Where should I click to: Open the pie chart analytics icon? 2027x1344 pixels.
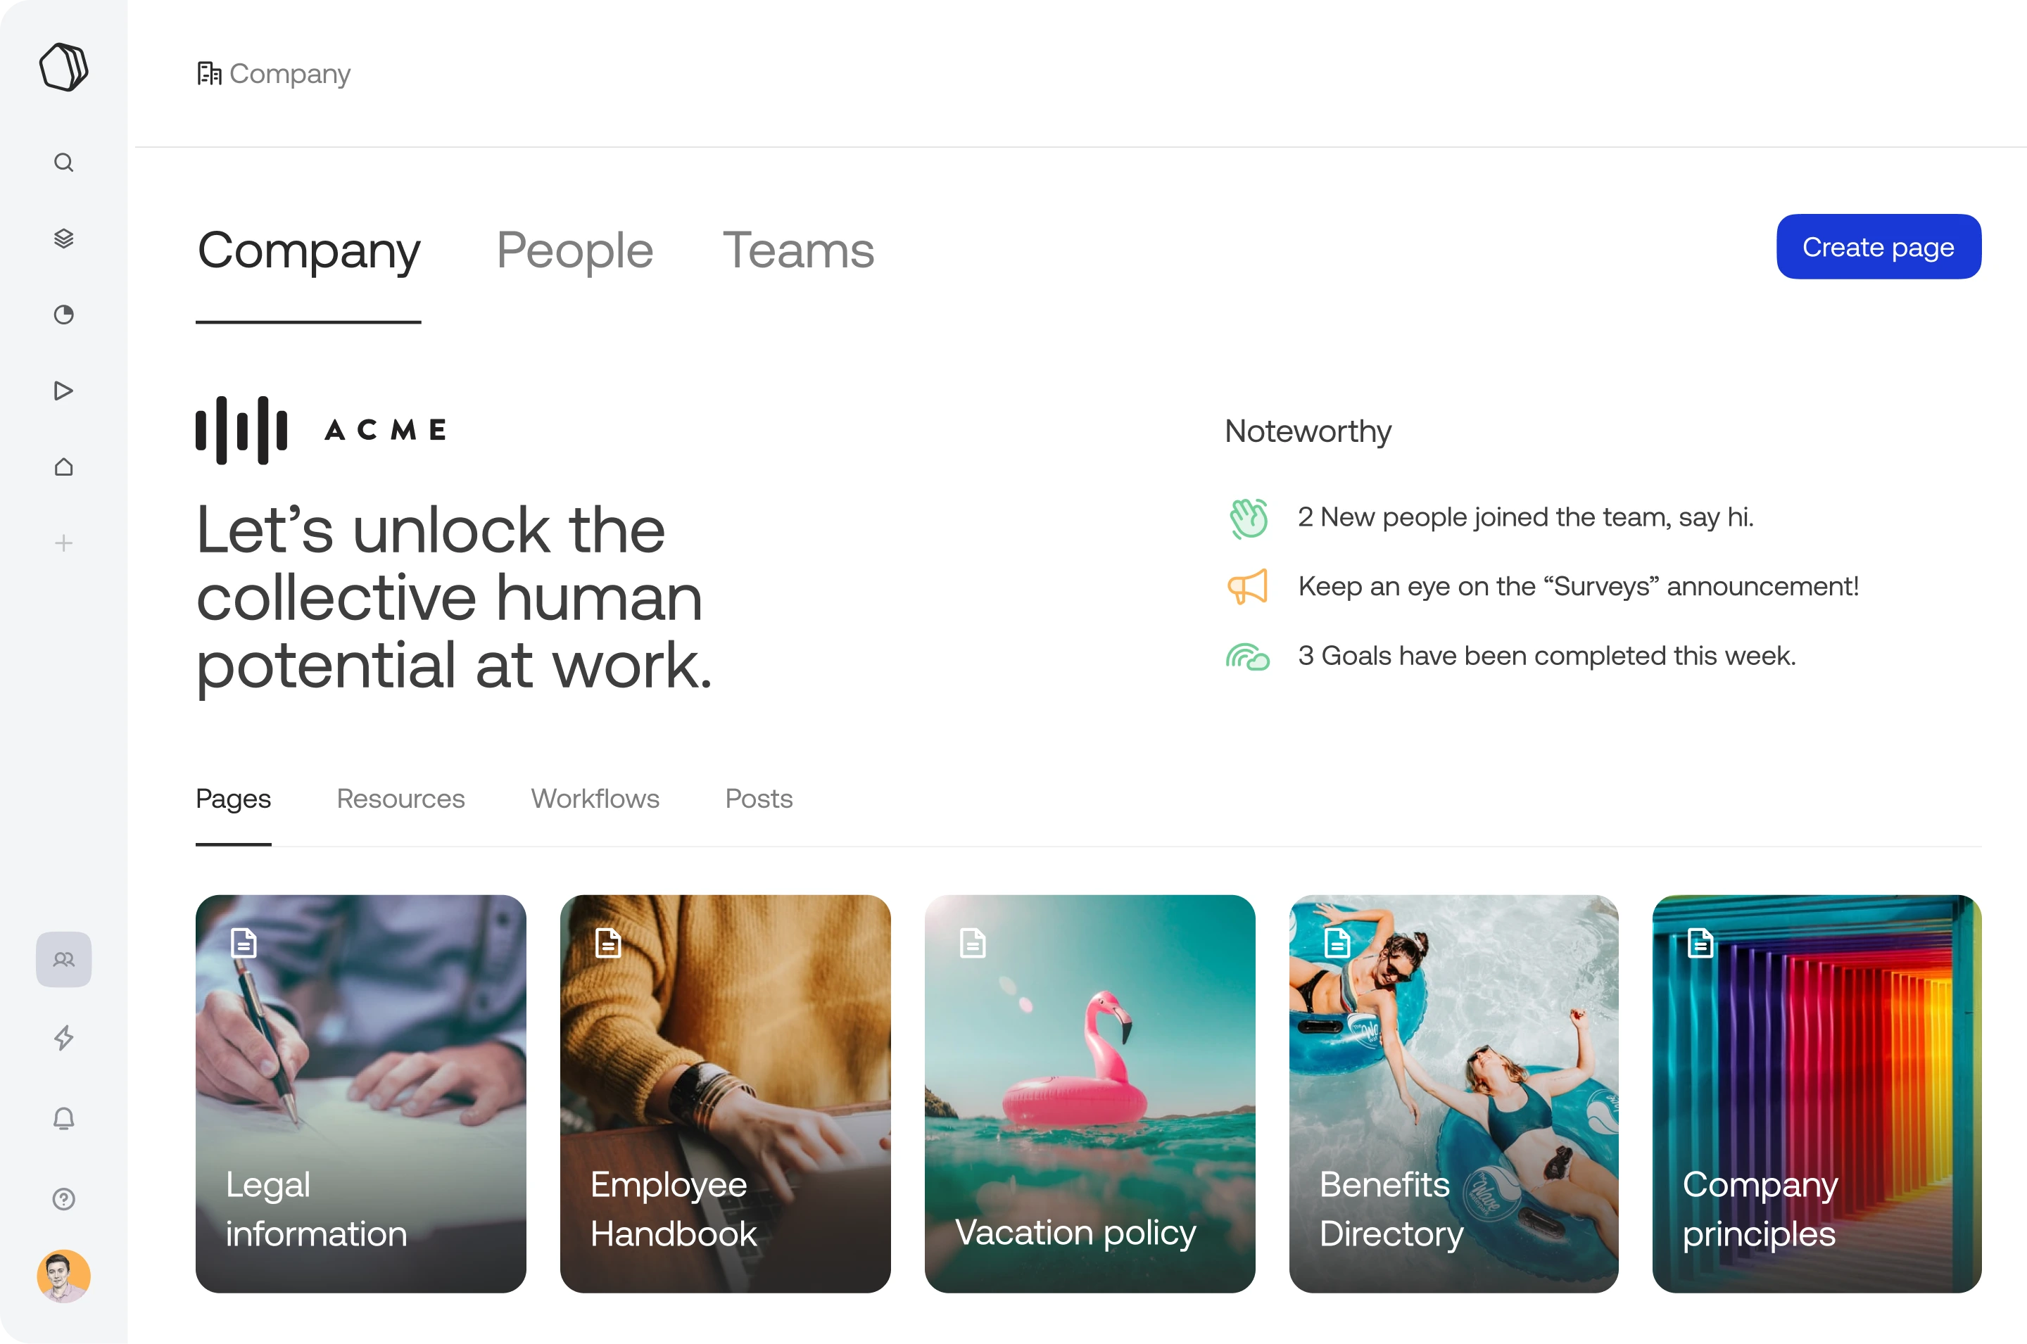(63, 315)
